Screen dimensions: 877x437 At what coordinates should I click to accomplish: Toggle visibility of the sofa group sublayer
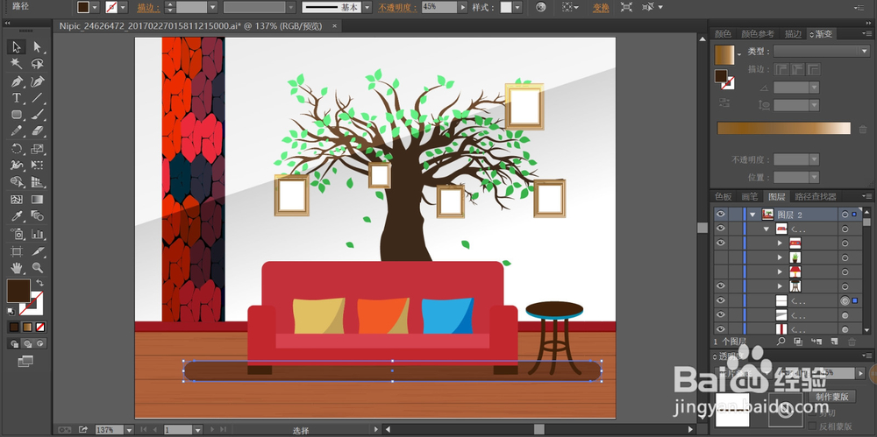pyautogui.click(x=720, y=243)
